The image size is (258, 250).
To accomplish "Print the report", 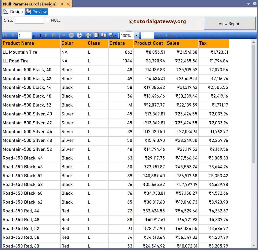I will (x=88, y=35).
